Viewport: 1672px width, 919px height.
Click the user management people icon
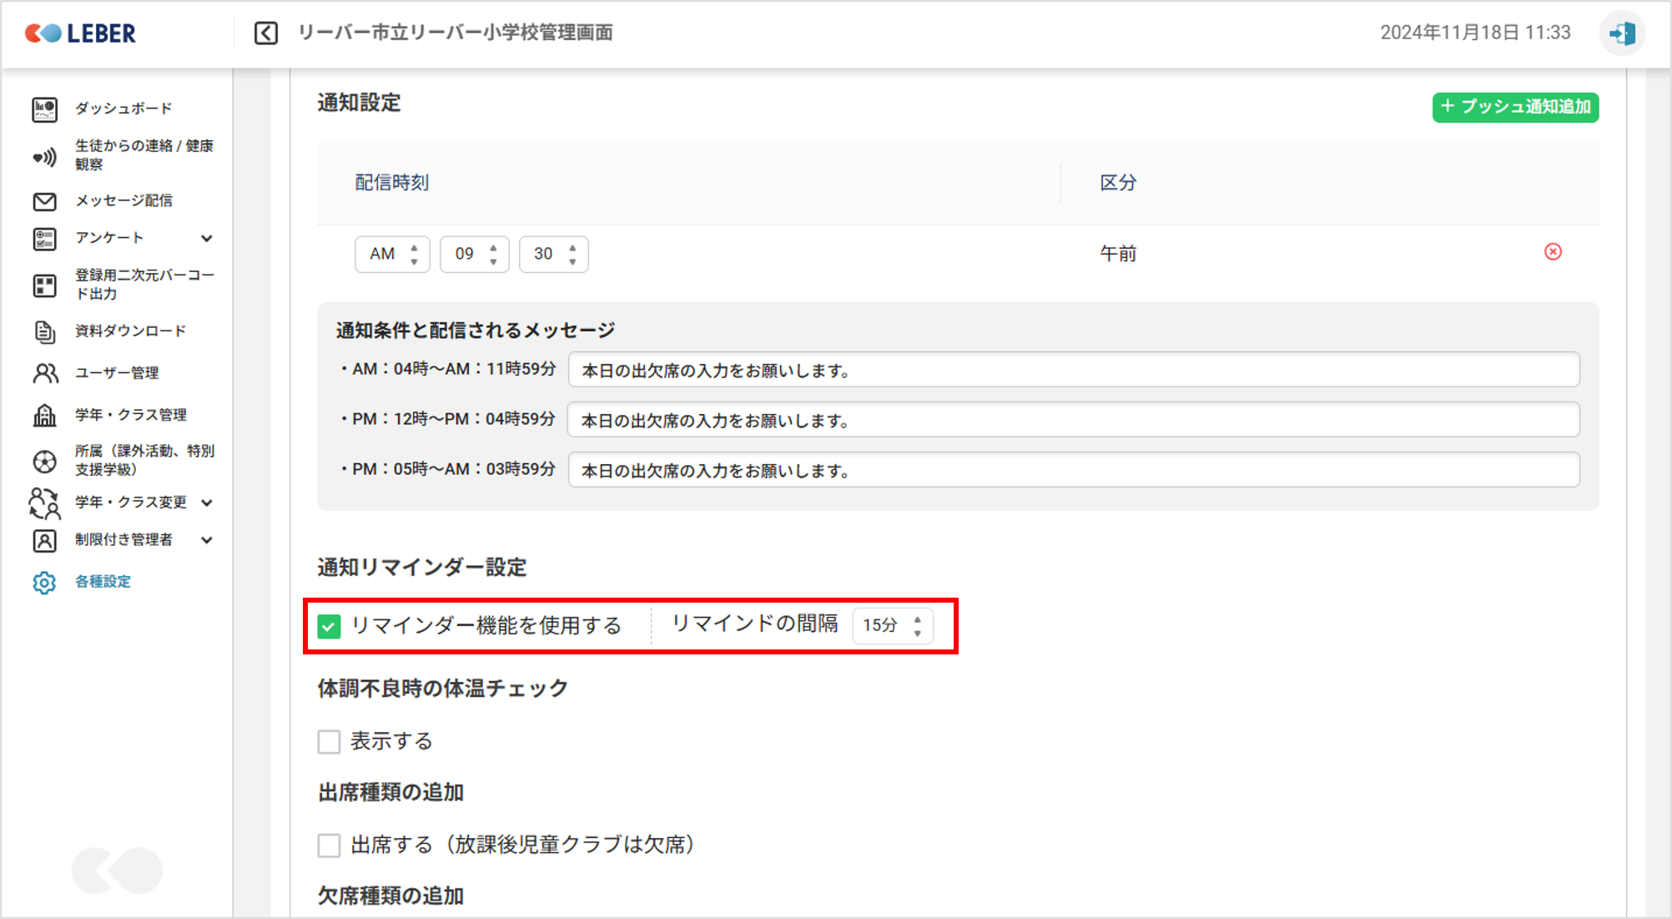pyautogui.click(x=44, y=373)
